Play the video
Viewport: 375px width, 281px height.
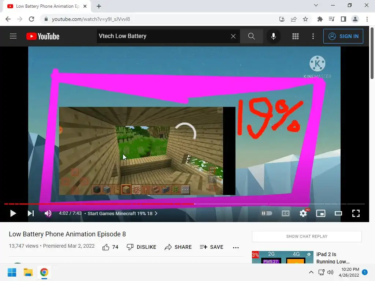(x=13, y=213)
